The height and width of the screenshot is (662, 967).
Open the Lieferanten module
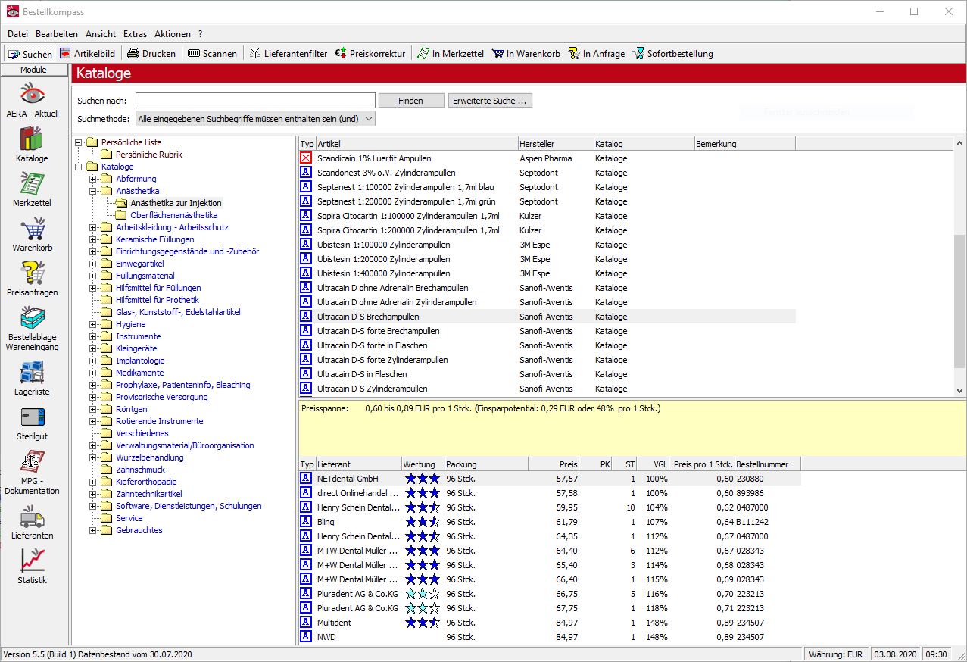[32, 523]
